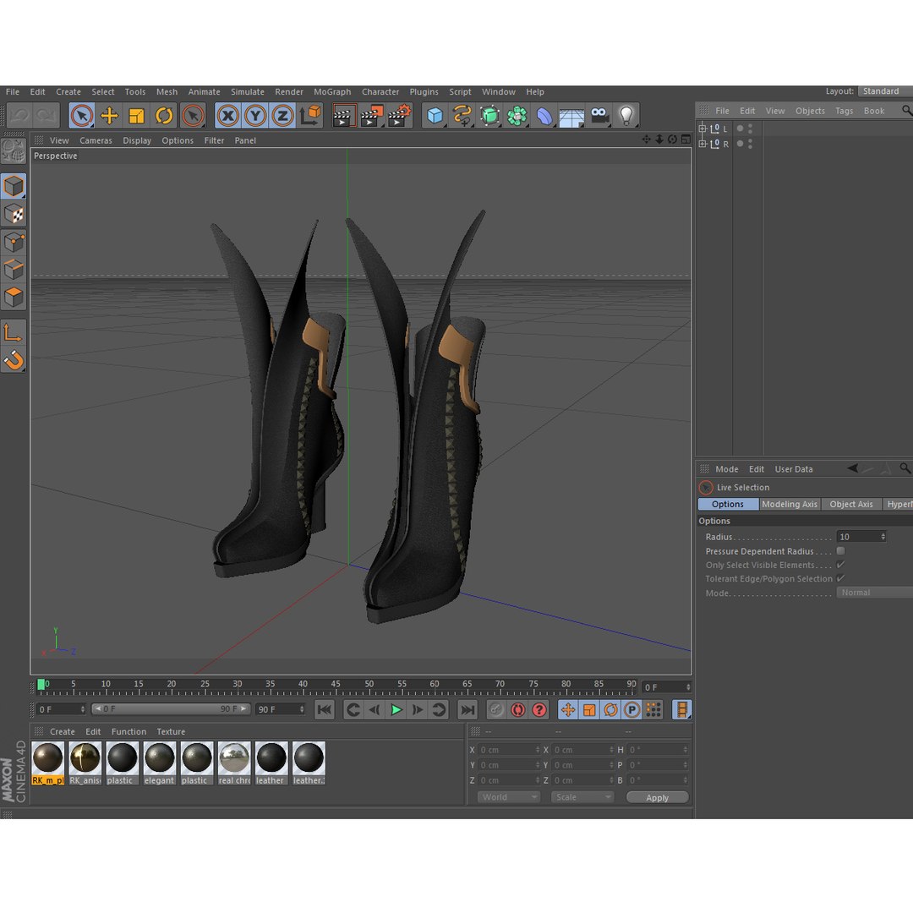Toggle X axis lock
The height and width of the screenshot is (913, 913).
pyautogui.click(x=227, y=115)
